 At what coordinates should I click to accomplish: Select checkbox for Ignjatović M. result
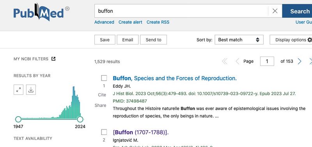click(x=104, y=132)
